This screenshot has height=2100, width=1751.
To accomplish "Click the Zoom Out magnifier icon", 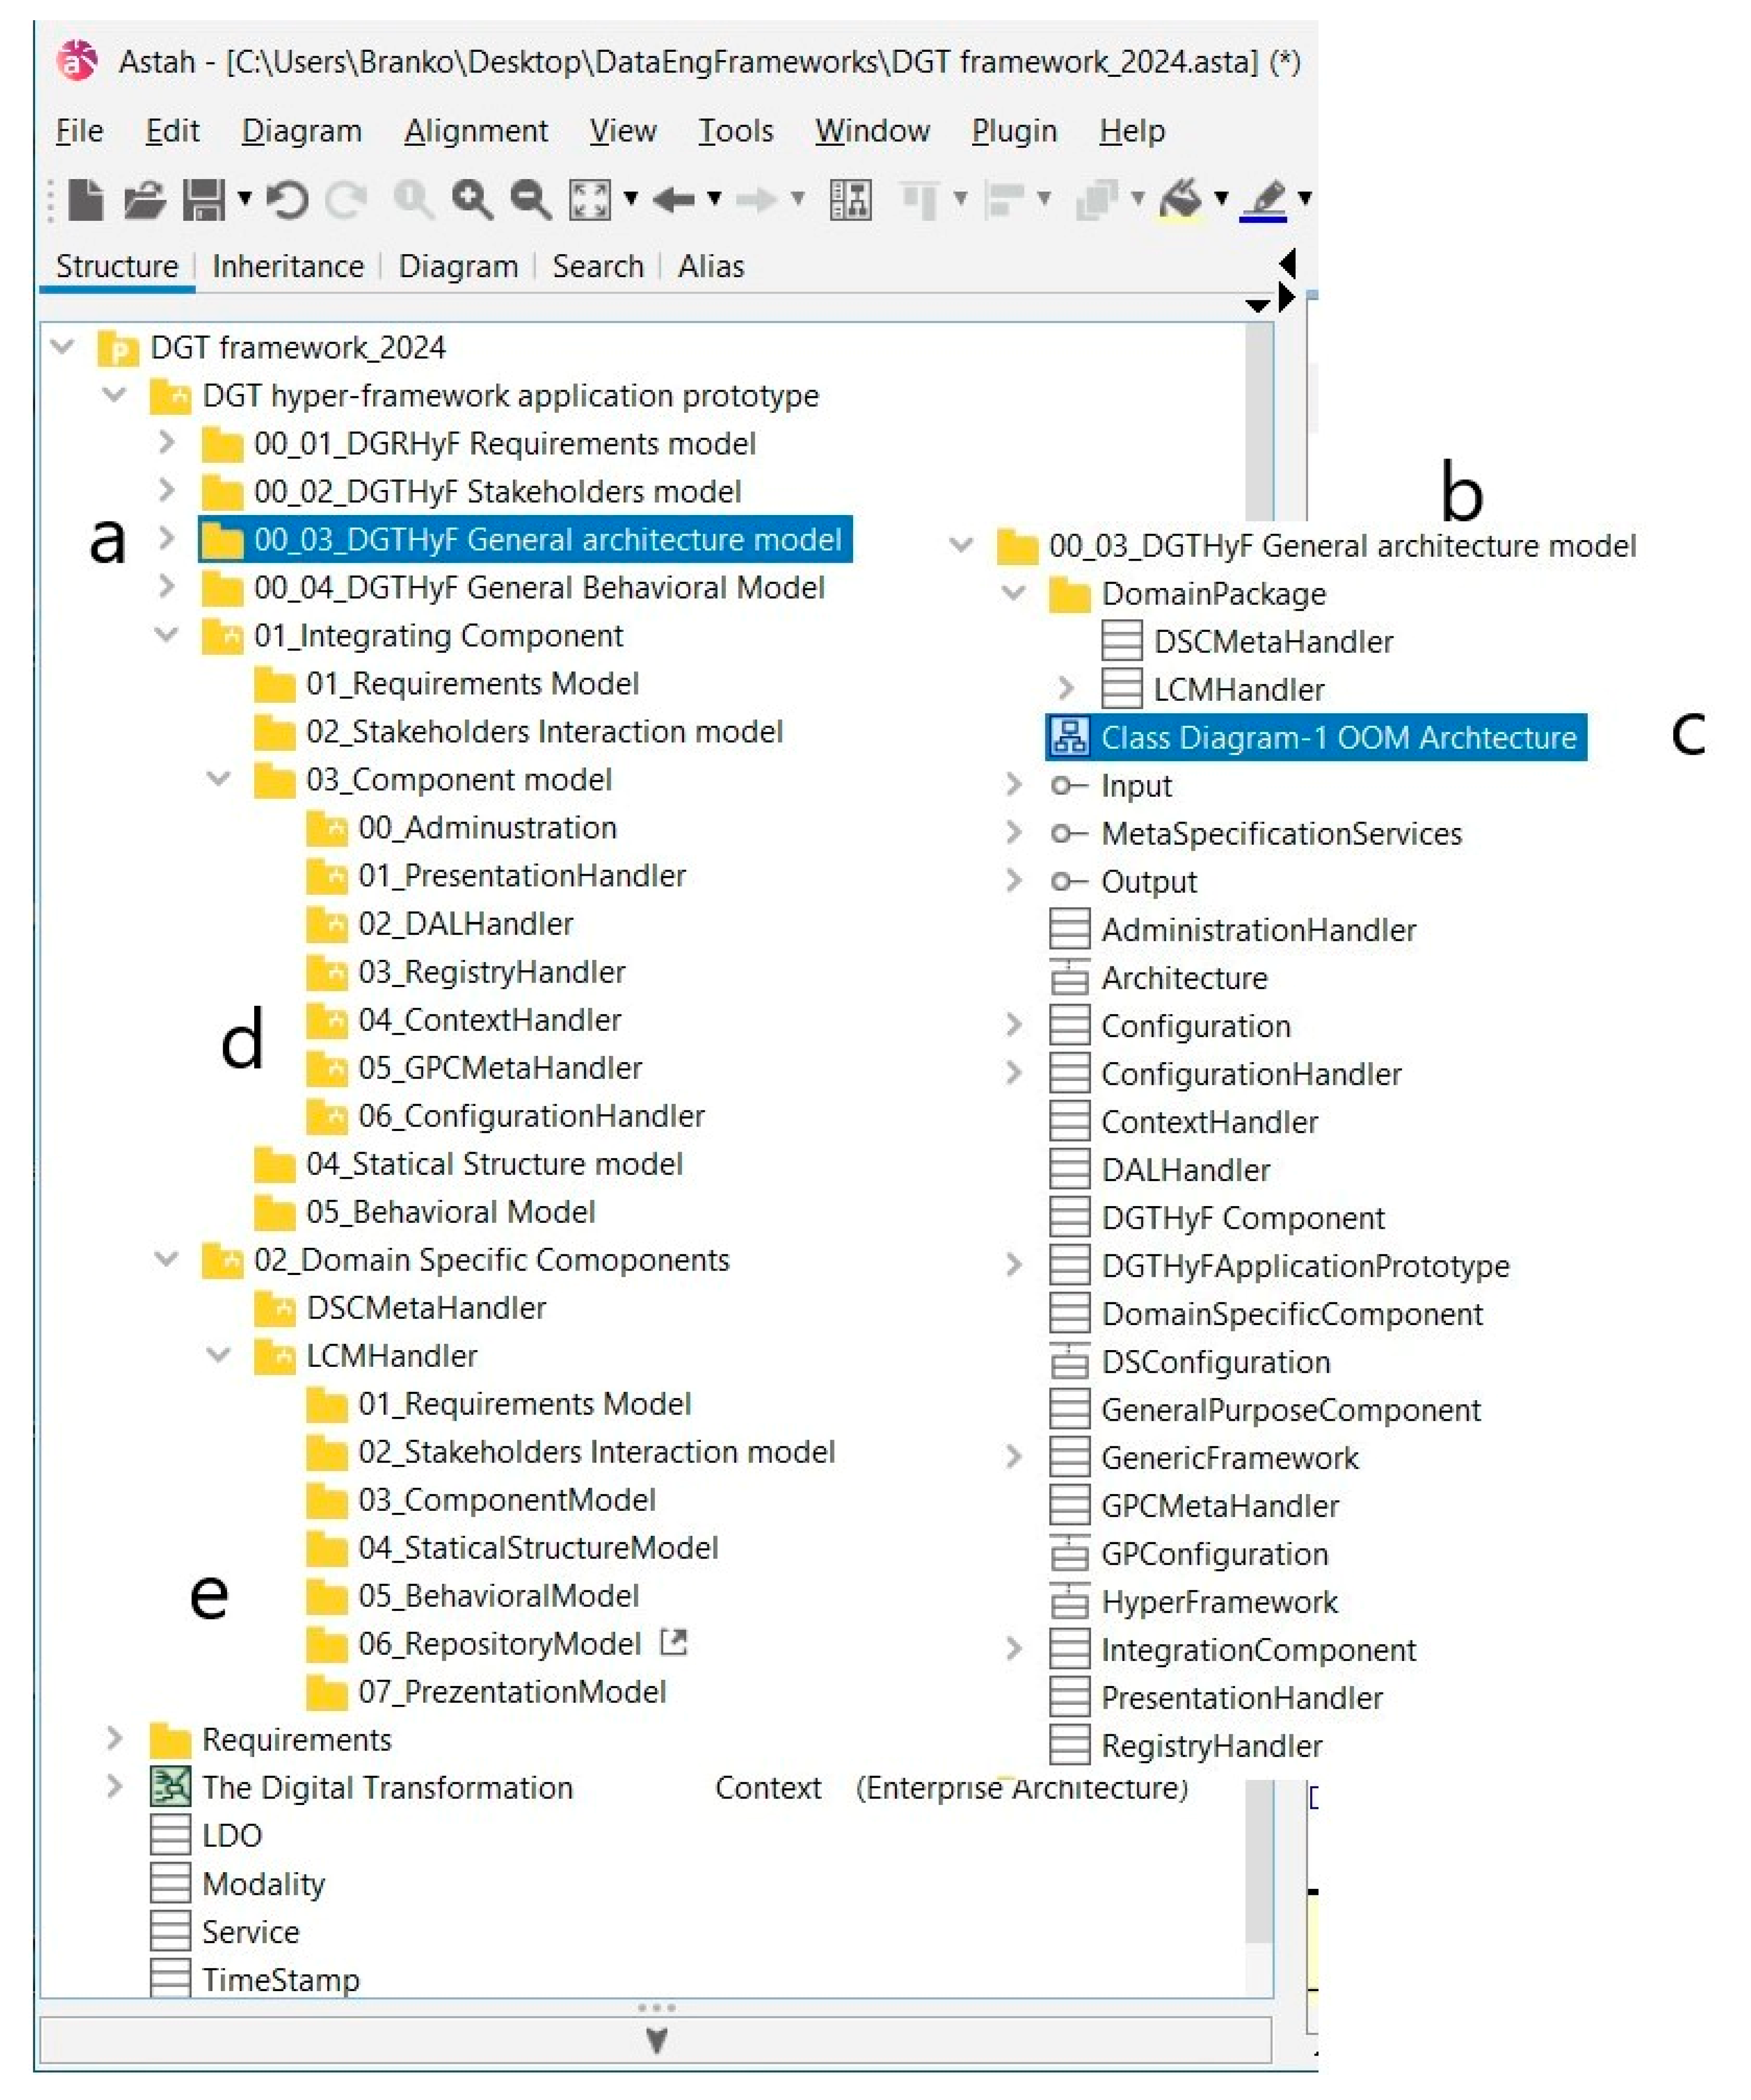I will [x=531, y=200].
